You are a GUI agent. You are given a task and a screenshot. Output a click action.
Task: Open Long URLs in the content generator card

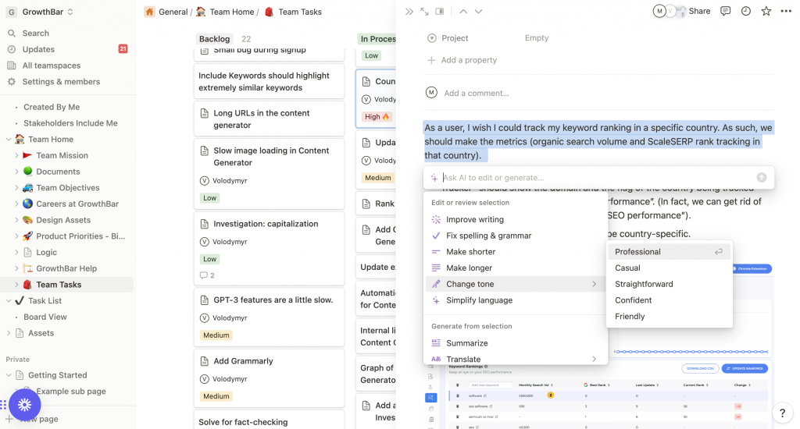[x=269, y=119]
